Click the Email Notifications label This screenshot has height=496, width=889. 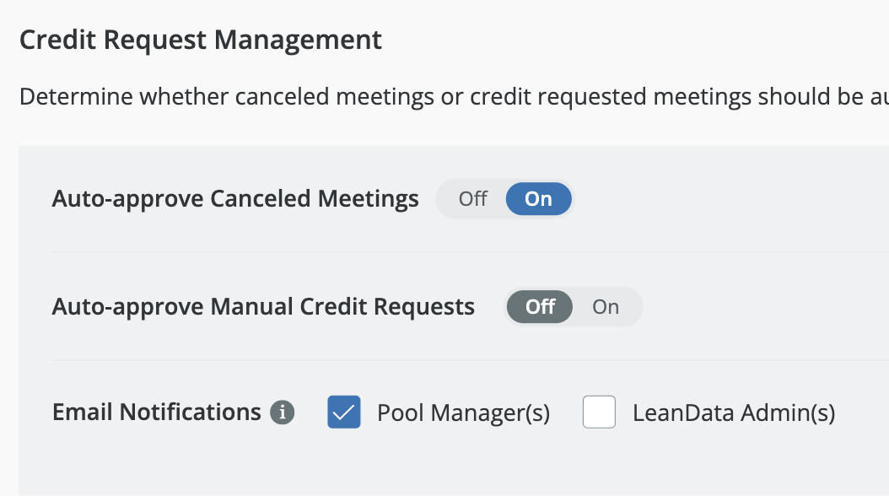click(157, 412)
